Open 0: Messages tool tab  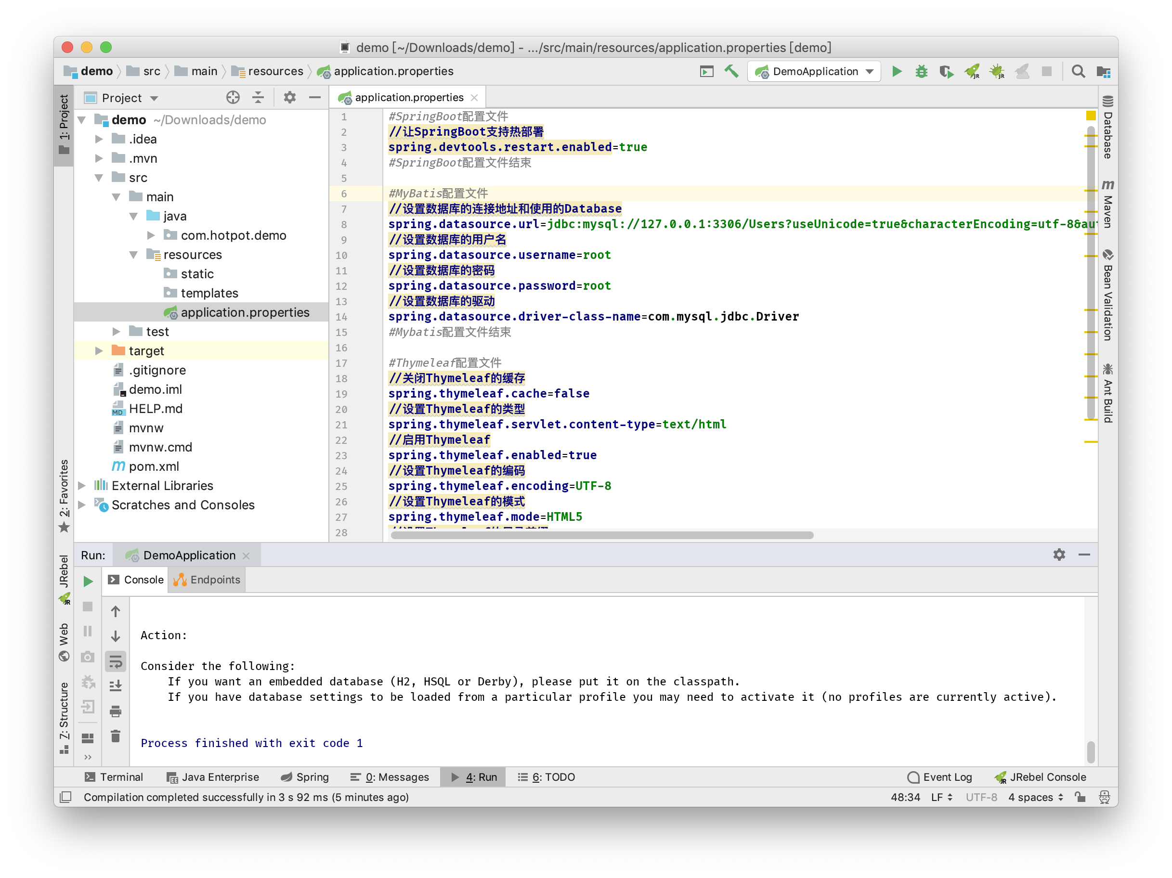coord(390,777)
